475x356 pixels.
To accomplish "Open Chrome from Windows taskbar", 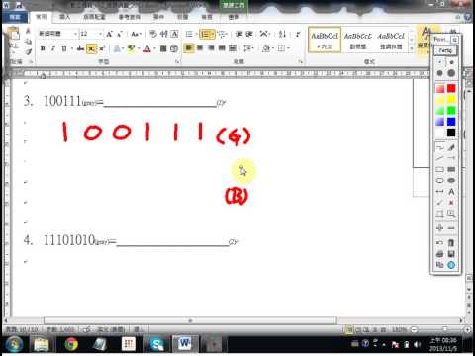I will [x=71, y=344].
